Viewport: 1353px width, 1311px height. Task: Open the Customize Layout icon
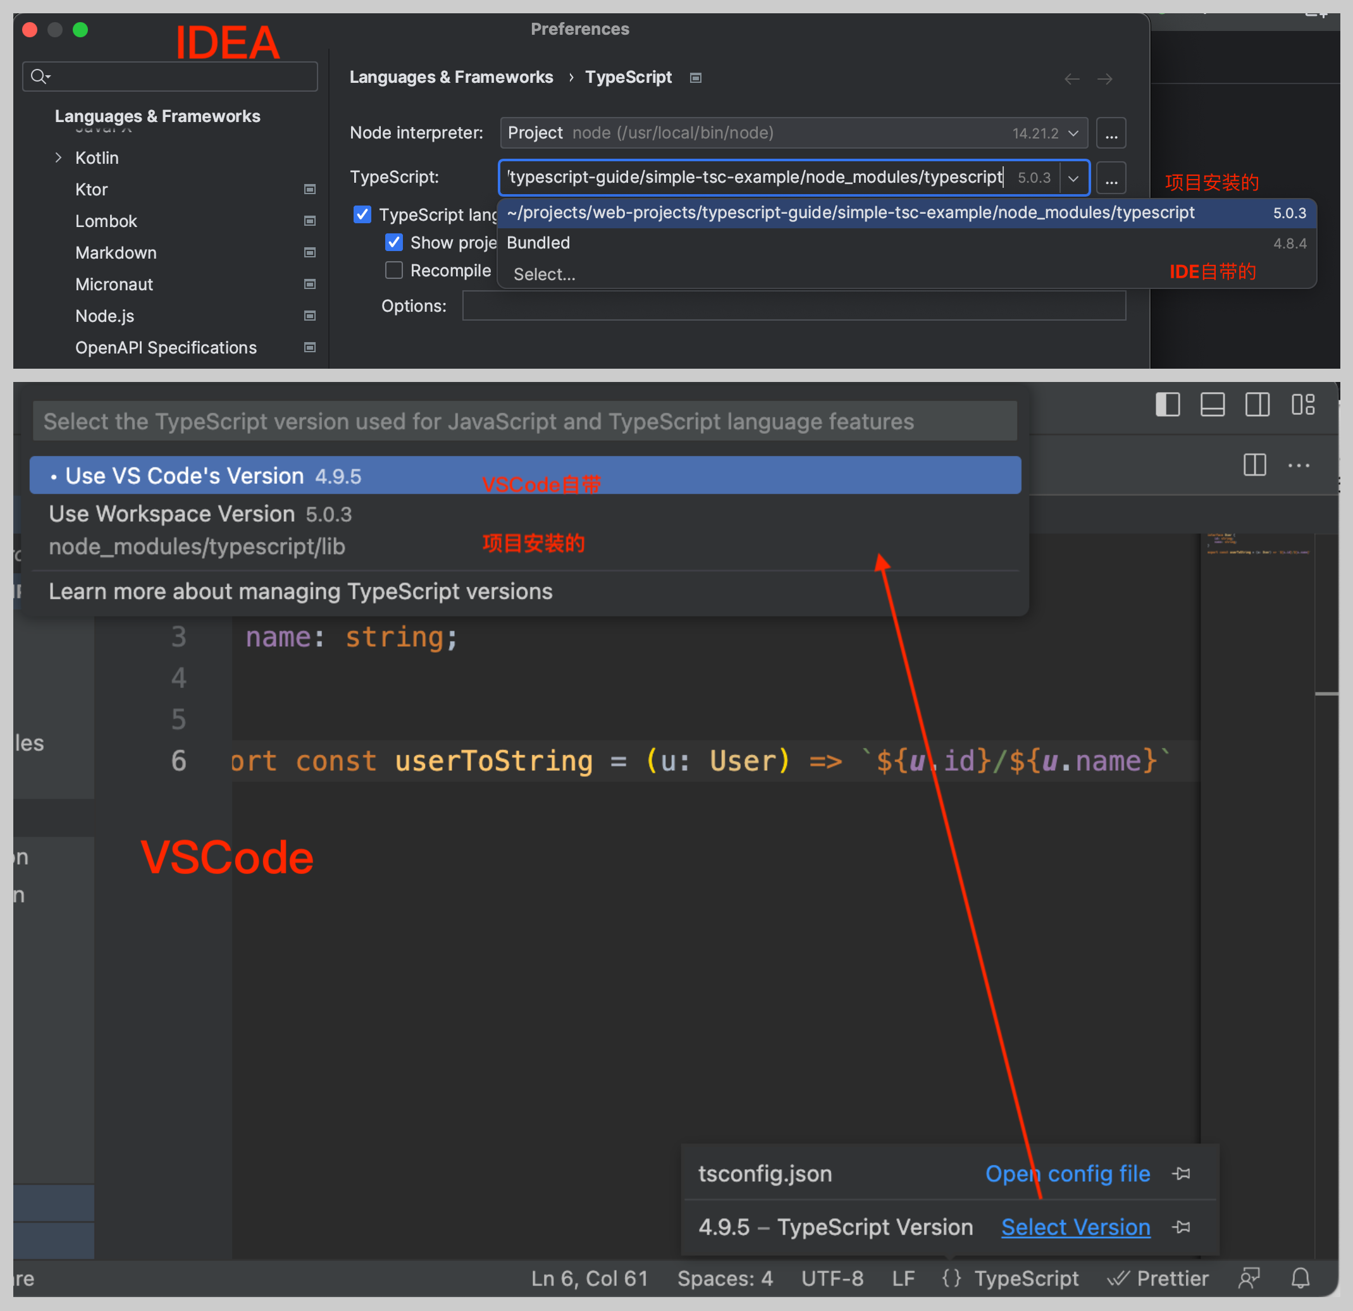[x=1304, y=405]
